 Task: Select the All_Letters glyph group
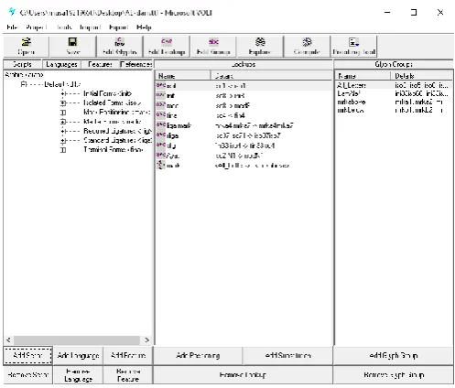pyautogui.click(x=352, y=85)
